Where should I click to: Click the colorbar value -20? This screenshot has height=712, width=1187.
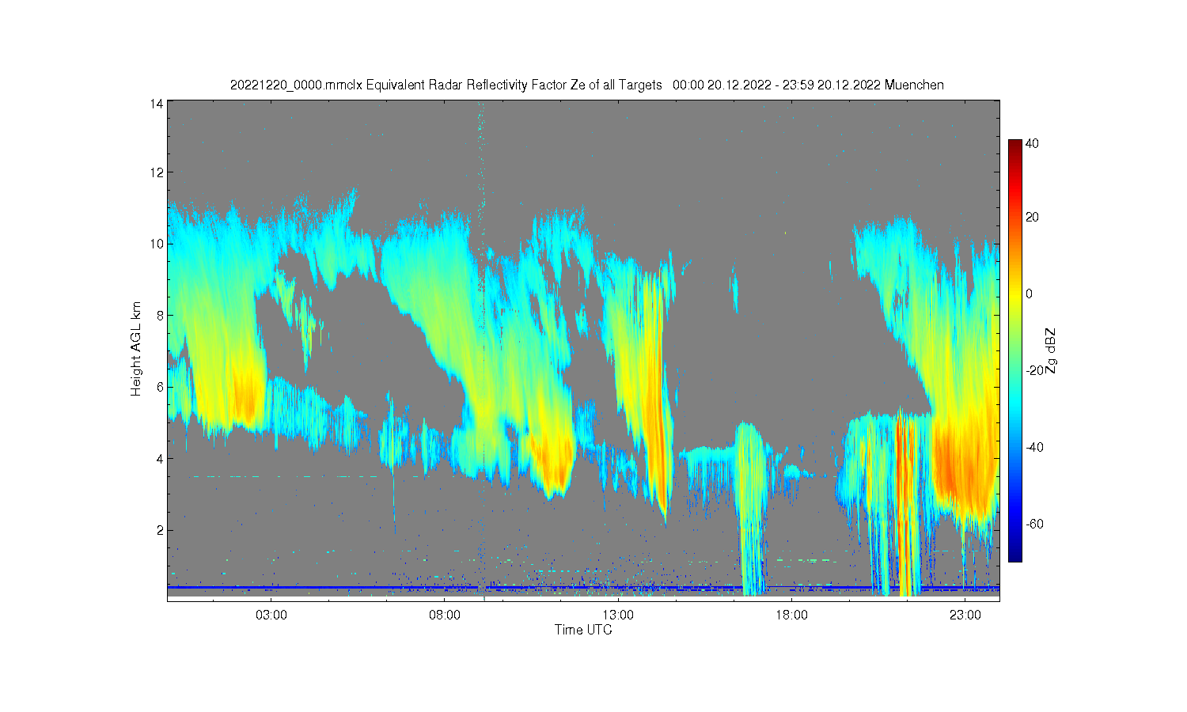pyautogui.click(x=1033, y=371)
